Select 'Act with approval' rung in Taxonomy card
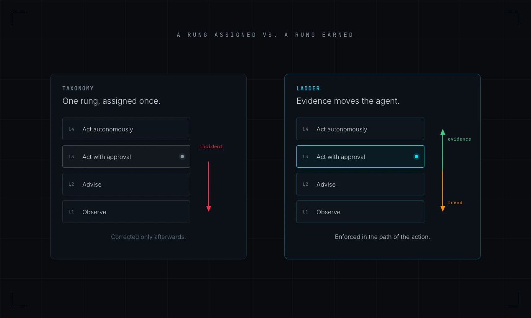Image resolution: width=531 pixels, height=318 pixels. tap(126, 156)
